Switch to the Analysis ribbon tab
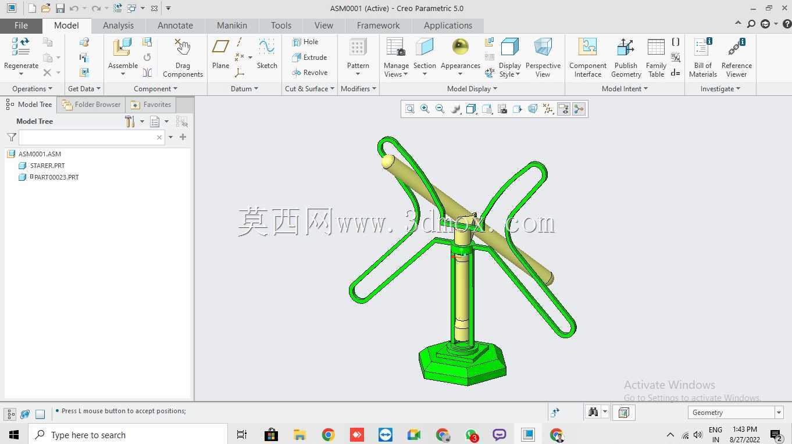The height and width of the screenshot is (444, 792). pyautogui.click(x=118, y=26)
